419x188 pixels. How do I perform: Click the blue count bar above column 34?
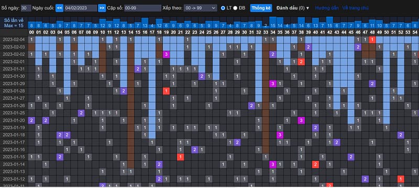click(272, 23)
